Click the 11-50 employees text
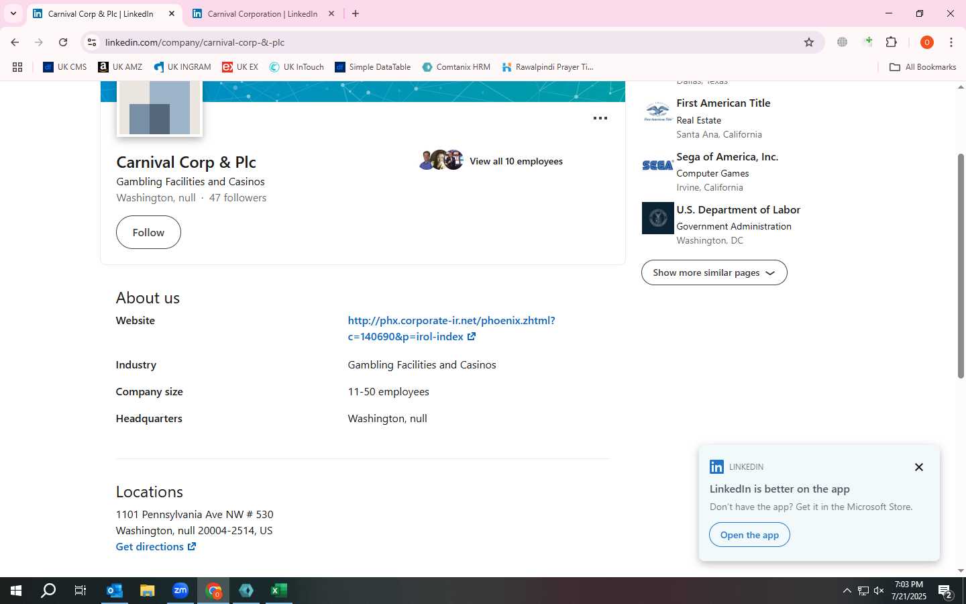 (388, 391)
